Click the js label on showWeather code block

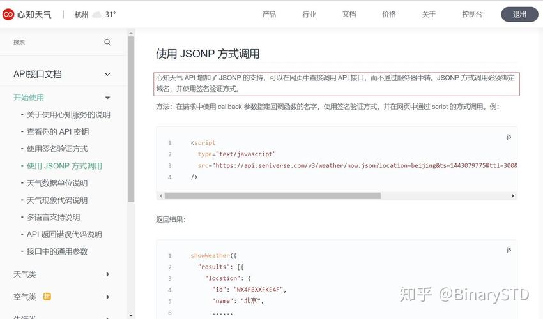coord(509,249)
